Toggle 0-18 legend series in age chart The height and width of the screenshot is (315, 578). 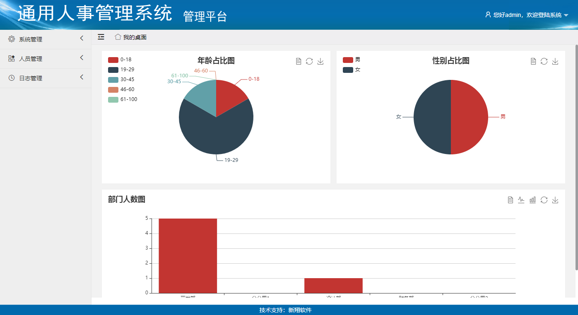point(120,60)
